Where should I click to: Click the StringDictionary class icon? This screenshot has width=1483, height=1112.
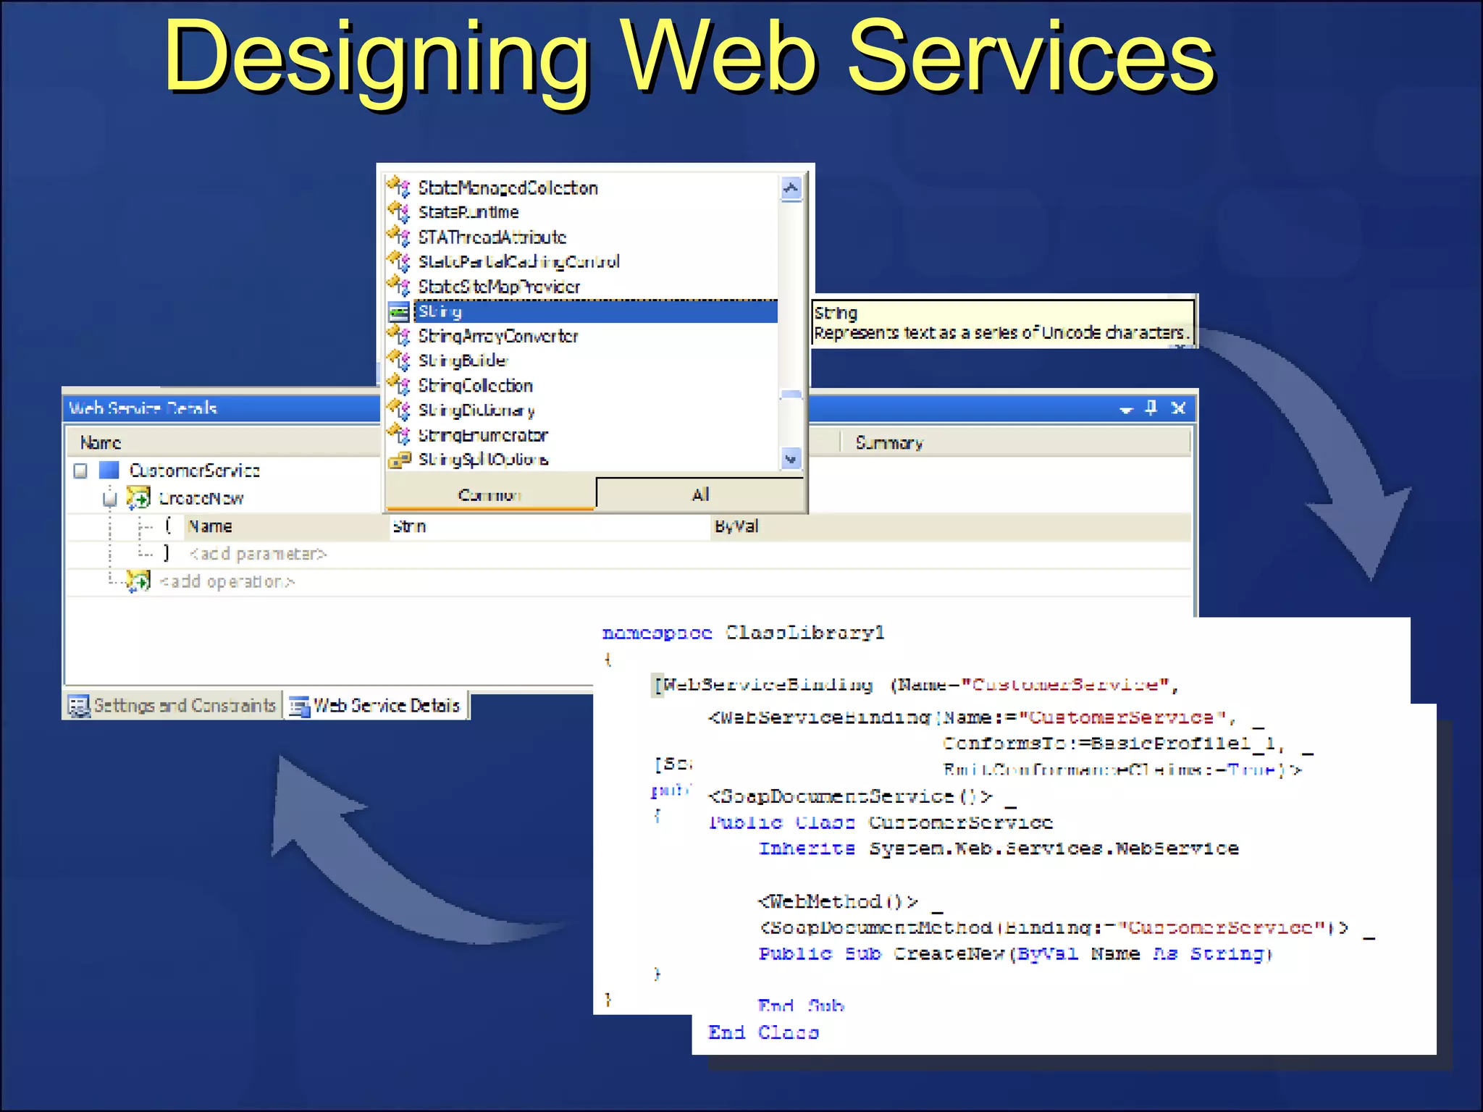tap(399, 410)
